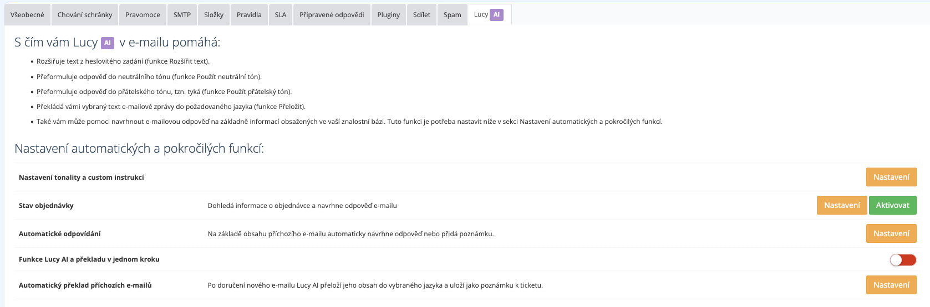Open the Pravomoce tab
930x307 pixels.
pos(143,15)
